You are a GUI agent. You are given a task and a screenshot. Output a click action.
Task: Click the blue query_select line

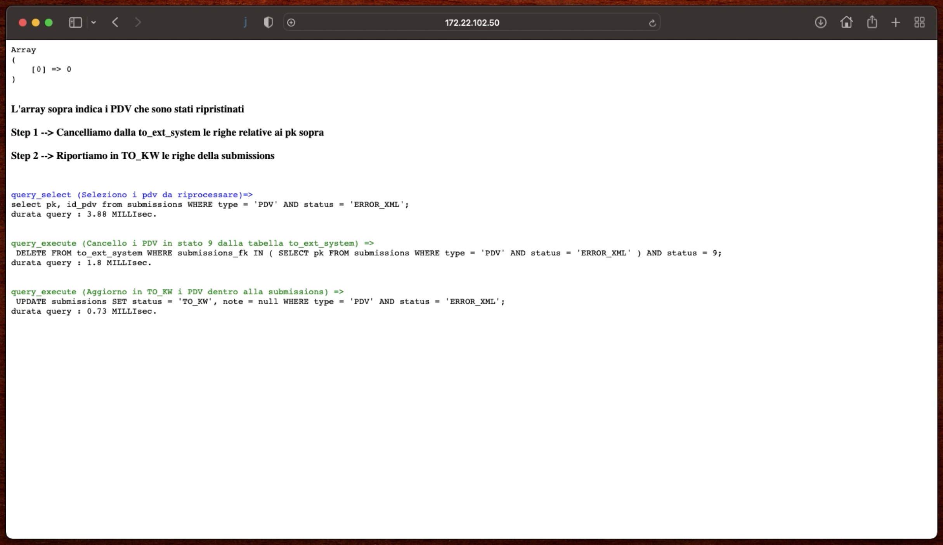[x=132, y=195]
